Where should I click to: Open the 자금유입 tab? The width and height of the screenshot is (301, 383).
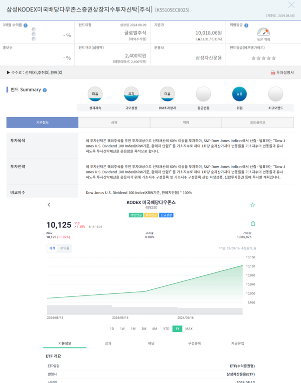(x=238, y=343)
